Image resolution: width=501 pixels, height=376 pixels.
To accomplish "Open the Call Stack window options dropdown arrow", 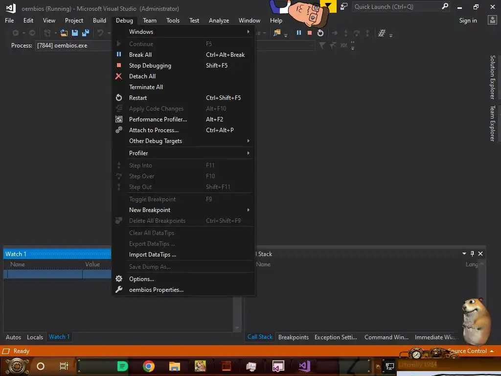I will pos(464,254).
